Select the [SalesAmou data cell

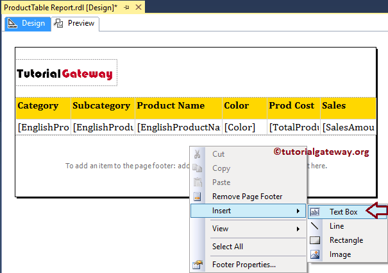click(x=348, y=127)
